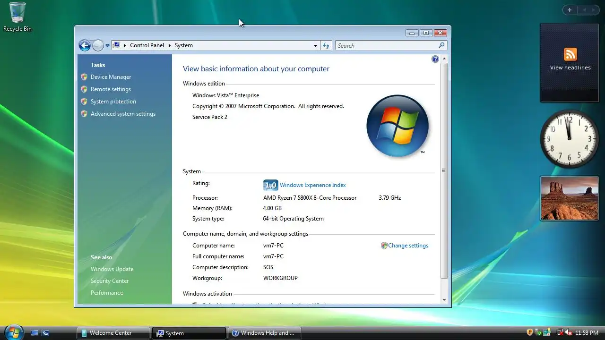Image resolution: width=605 pixels, height=340 pixels.
Task: Open System protection link
Action: (x=113, y=102)
